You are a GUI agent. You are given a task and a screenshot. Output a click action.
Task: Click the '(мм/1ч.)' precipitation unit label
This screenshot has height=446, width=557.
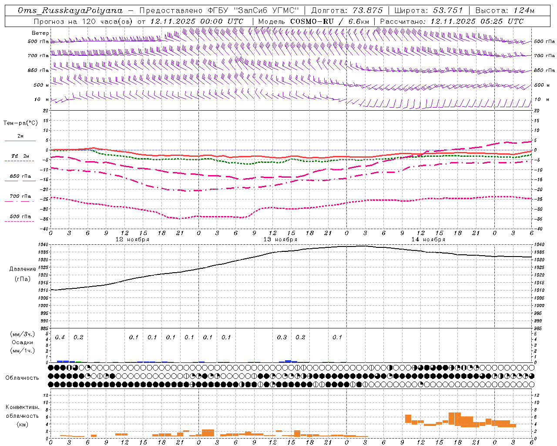coord(23,351)
